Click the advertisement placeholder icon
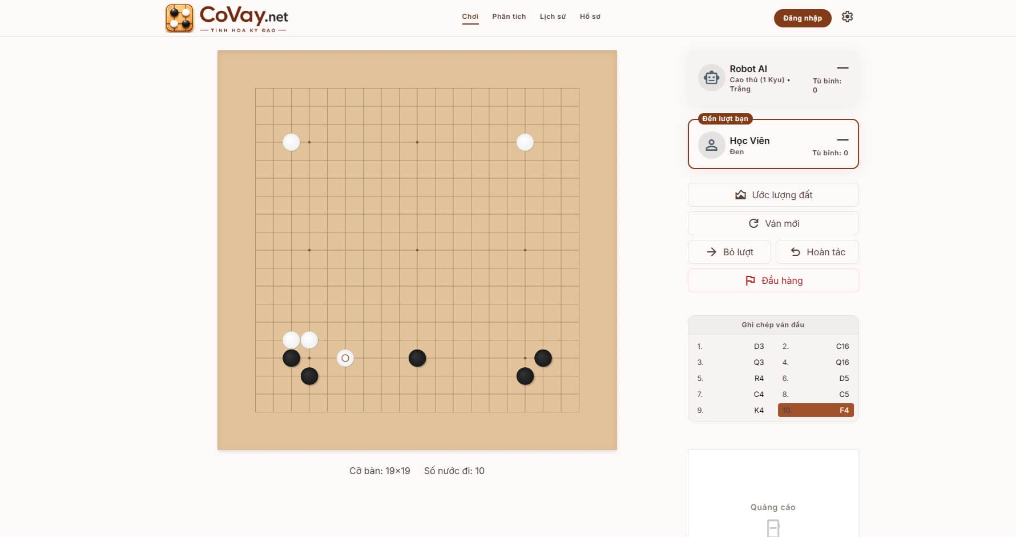This screenshot has width=1016, height=538. [x=773, y=528]
